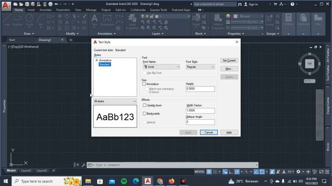This screenshot has height=186, width=332.
Task: Click the New... button in Text Style
Action: (x=229, y=69)
